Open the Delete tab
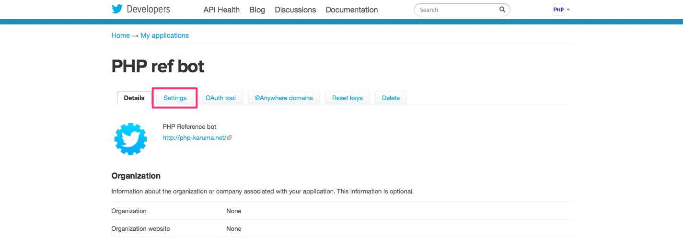This screenshot has height=249, width=683. [391, 98]
